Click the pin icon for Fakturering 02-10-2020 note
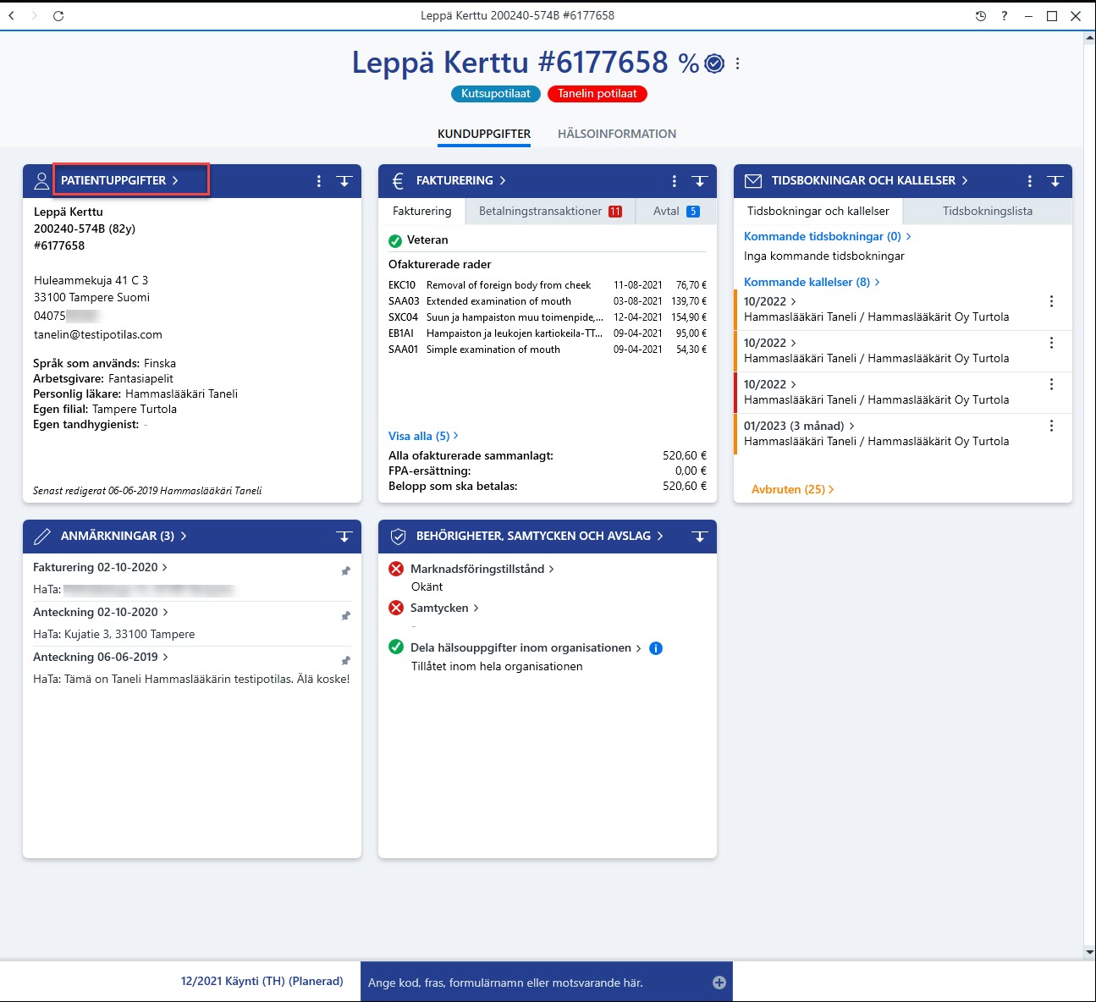This screenshot has height=1002, width=1096. click(345, 571)
